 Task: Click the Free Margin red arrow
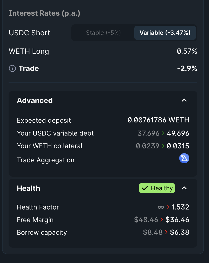click(x=162, y=220)
